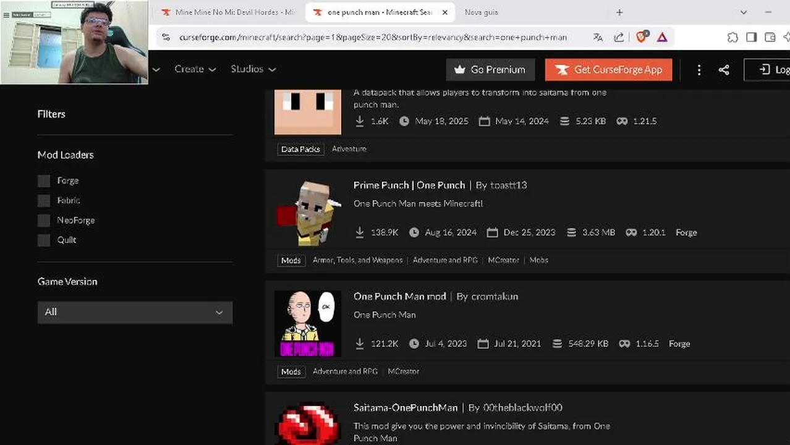Click the game version controller icon for Prime Punch
This screenshot has width=790, height=445.
coord(631,232)
